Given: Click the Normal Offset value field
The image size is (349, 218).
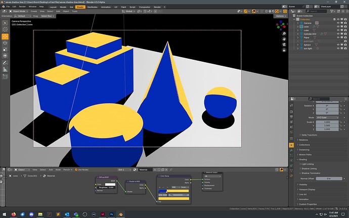Looking at the screenshot, I should click(x=329, y=179).
